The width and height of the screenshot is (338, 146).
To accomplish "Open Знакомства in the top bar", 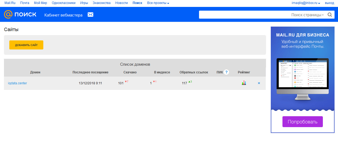I will coord(102,3).
